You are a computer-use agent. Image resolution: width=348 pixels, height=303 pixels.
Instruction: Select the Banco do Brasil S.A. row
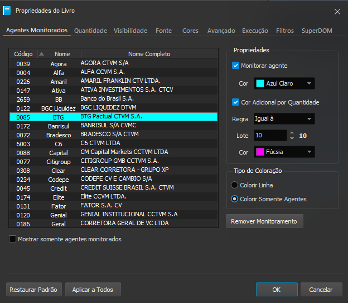(113, 99)
